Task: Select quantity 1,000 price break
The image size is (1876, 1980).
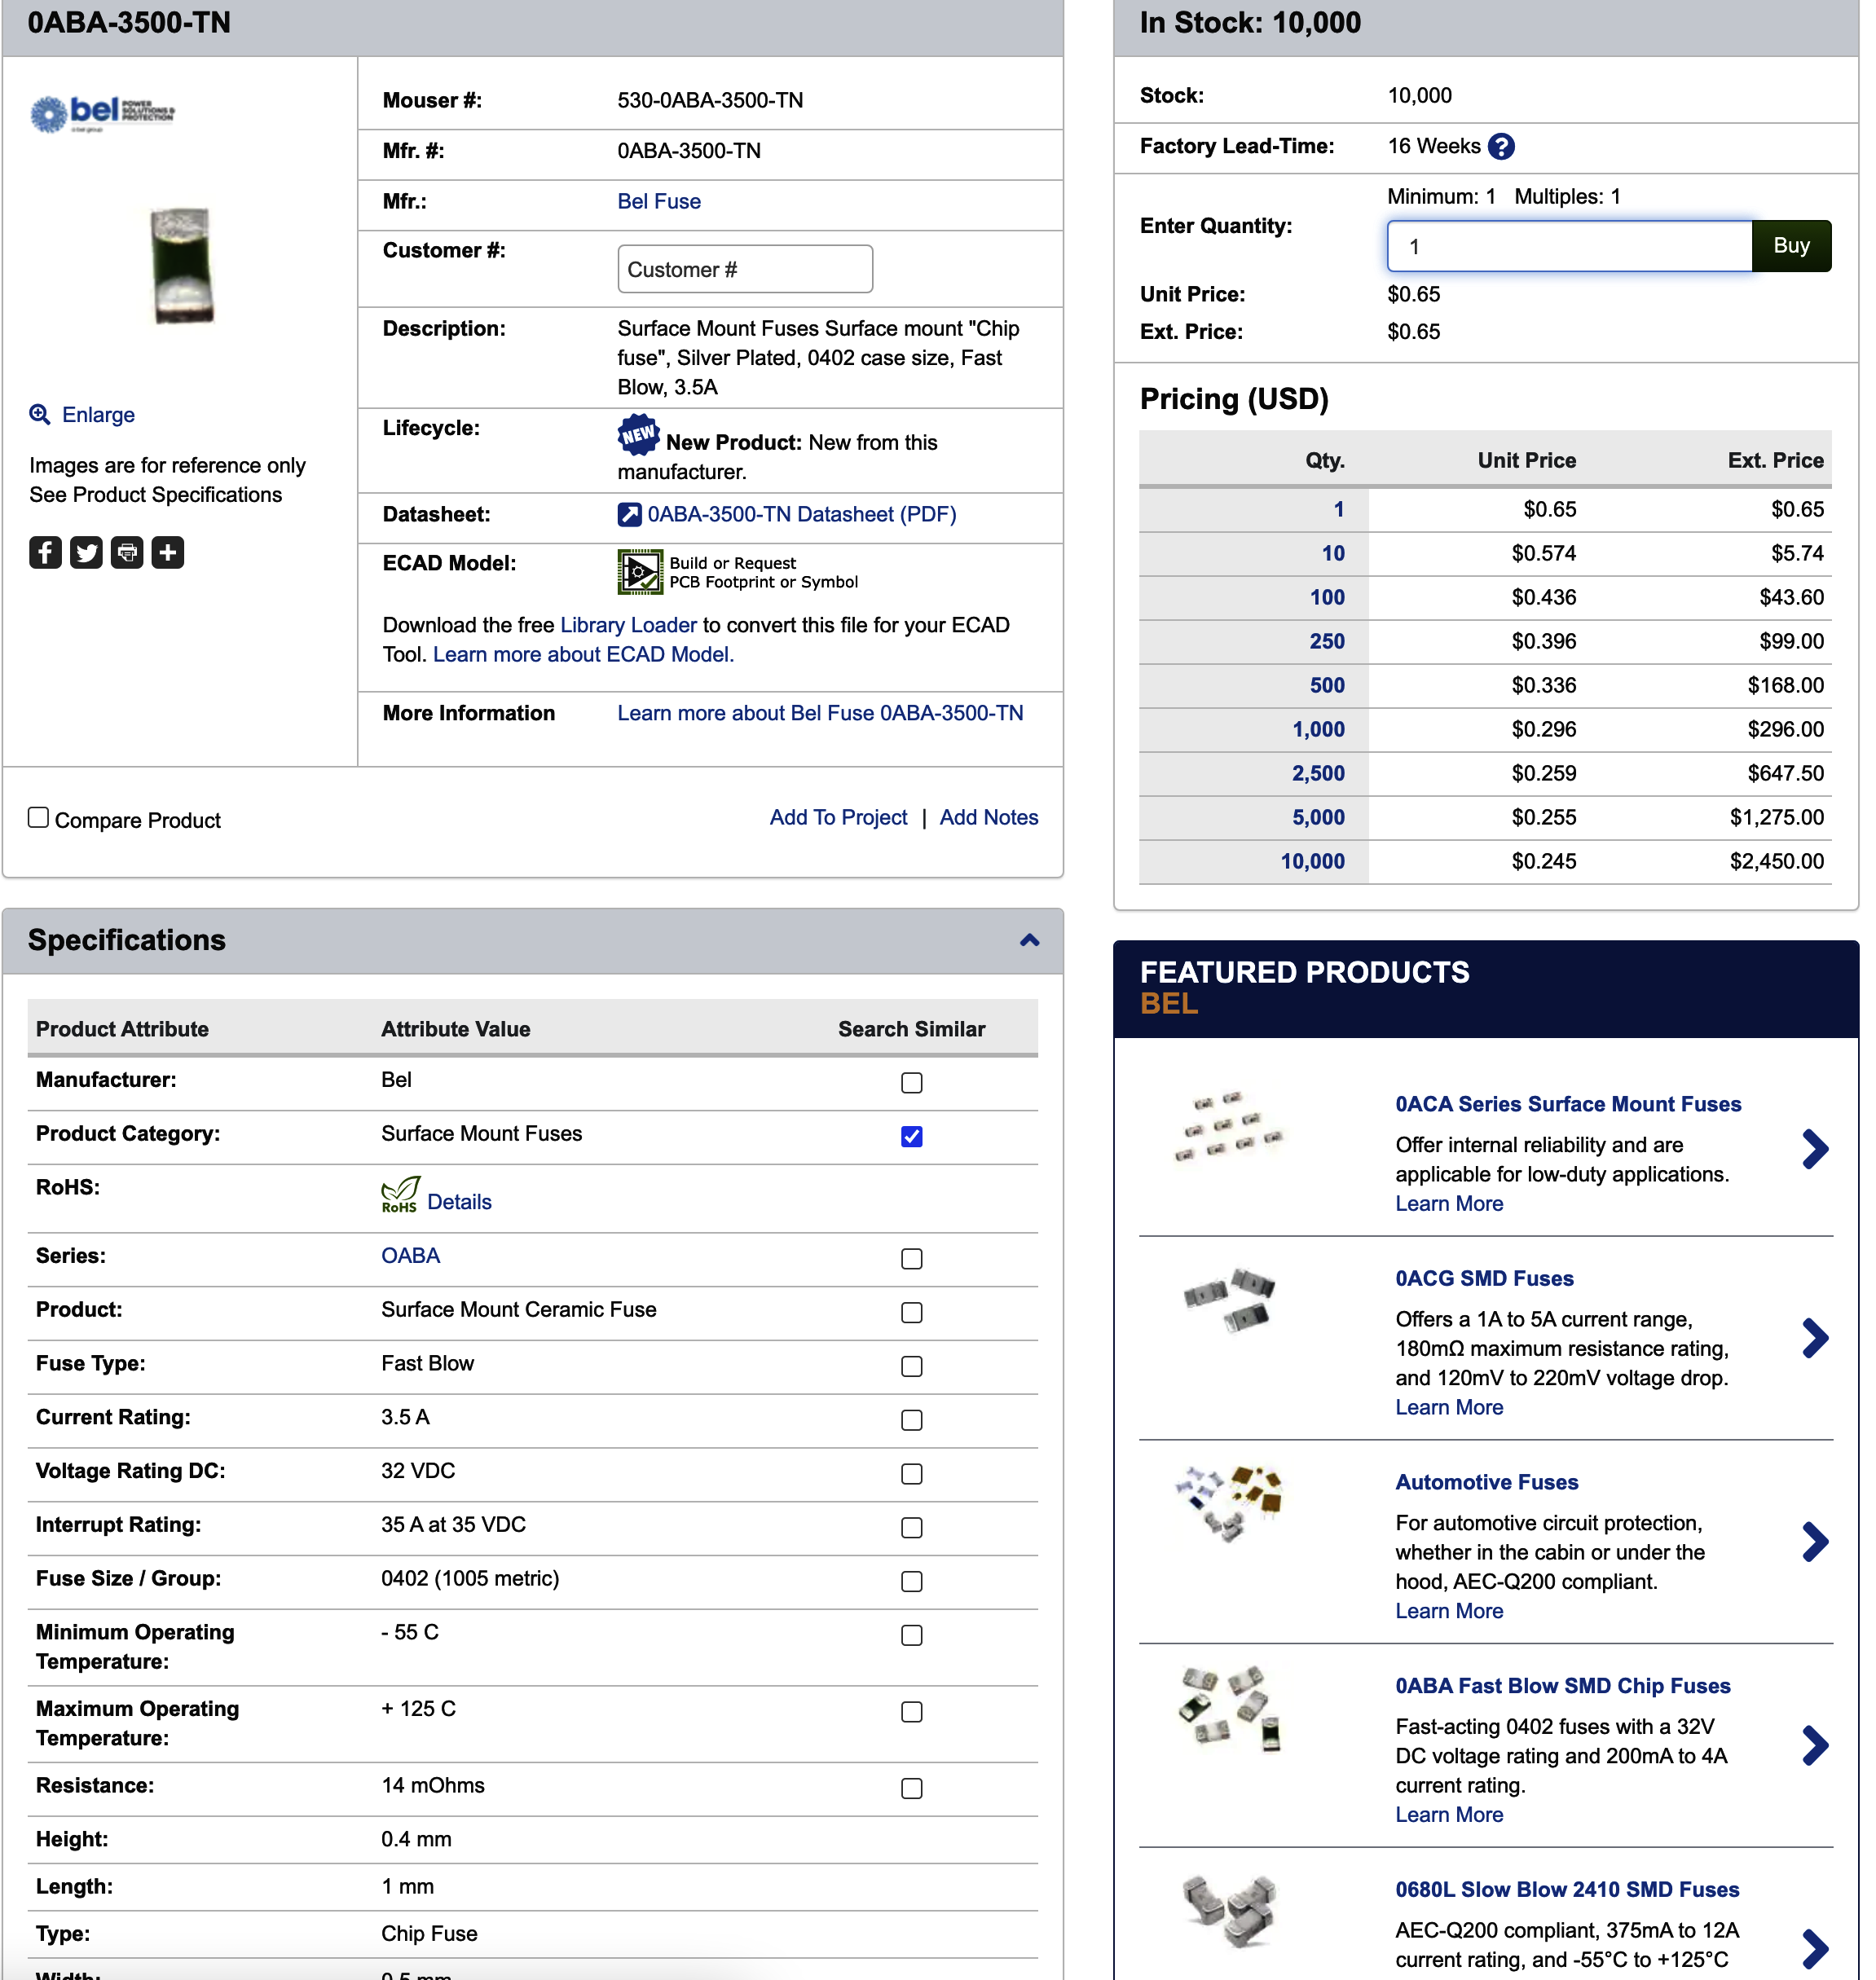Action: click(1318, 730)
